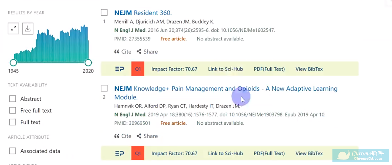Check the Free full text filter
The image size is (392, 165).
tap(13, 110)
